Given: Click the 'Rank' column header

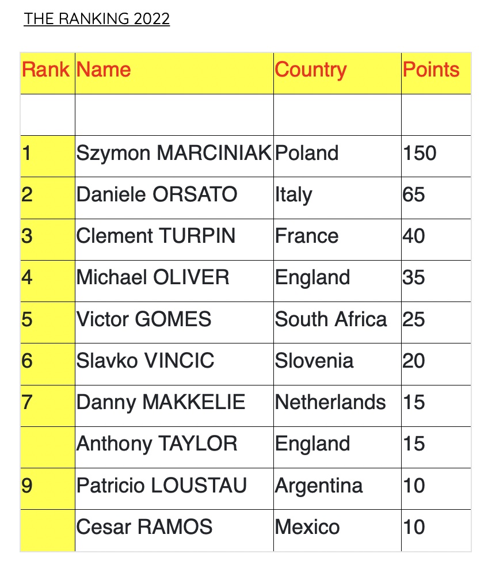Looking at the screenshot, I should click(46, 70).
